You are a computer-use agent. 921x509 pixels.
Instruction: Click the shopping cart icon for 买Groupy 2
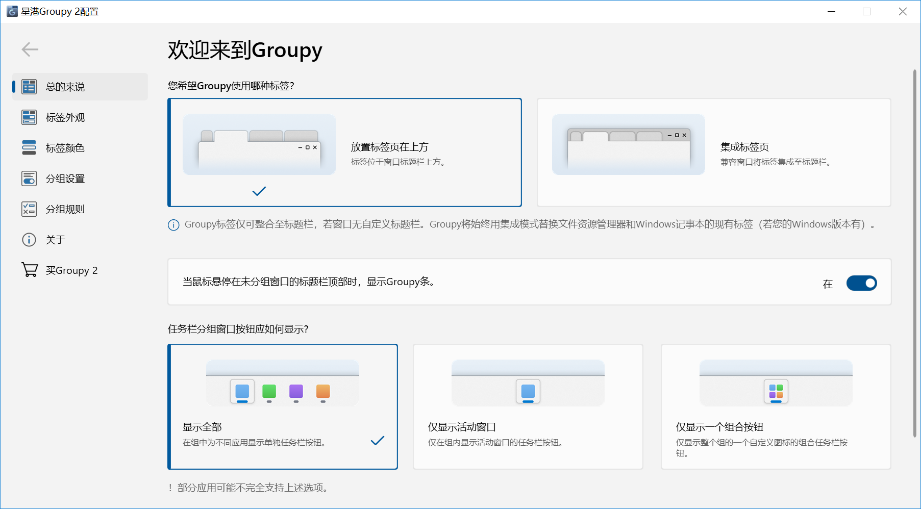click(30, 270)
